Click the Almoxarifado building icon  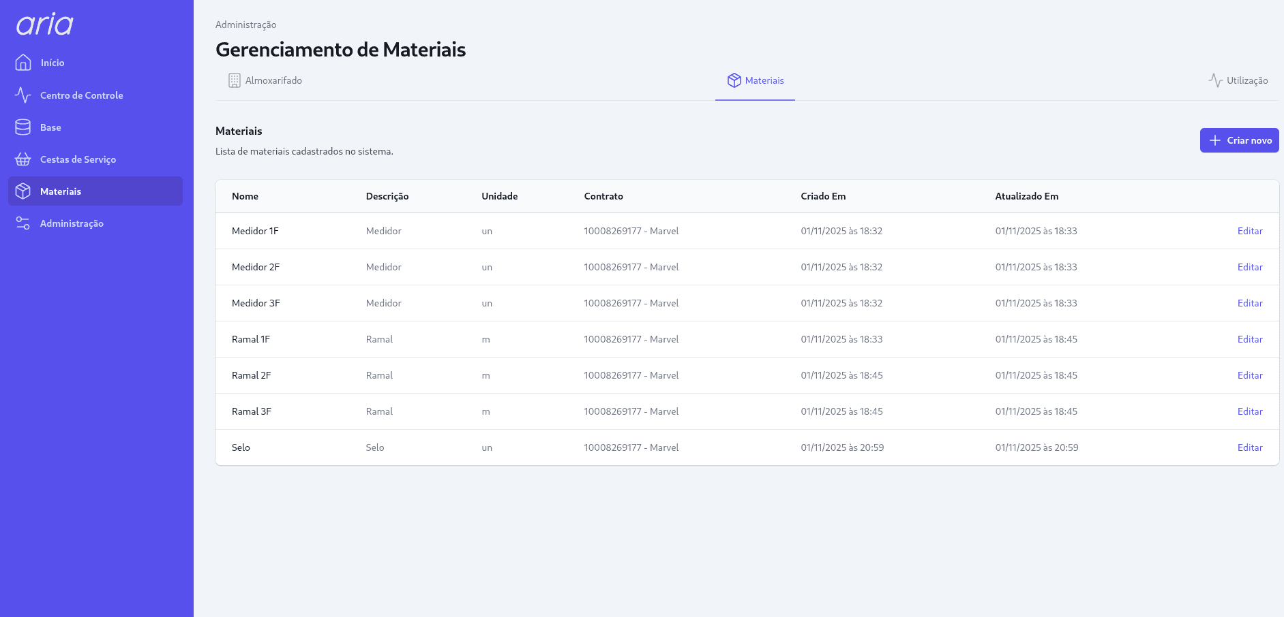click(x=234, y=80)
